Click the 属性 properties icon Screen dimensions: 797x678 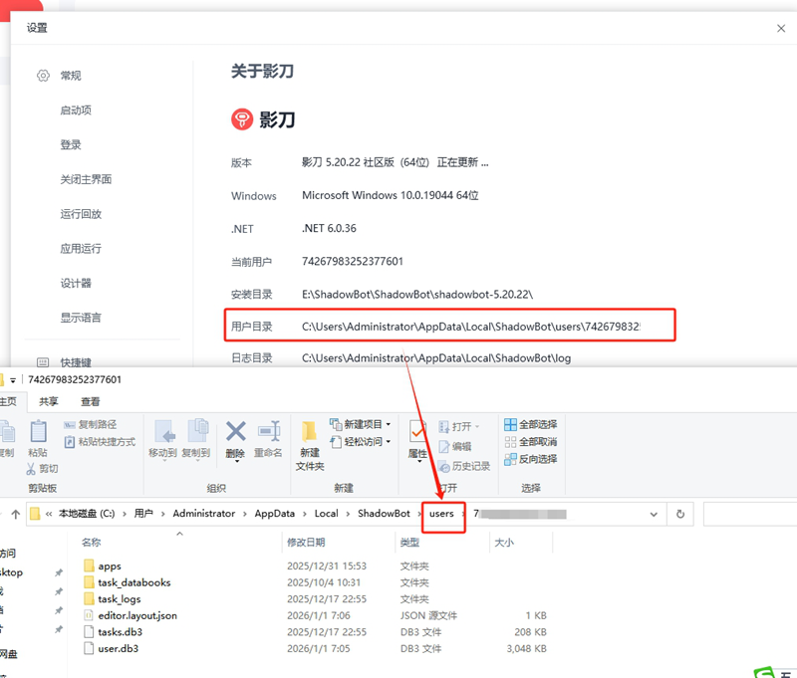(x=417, y=432)
